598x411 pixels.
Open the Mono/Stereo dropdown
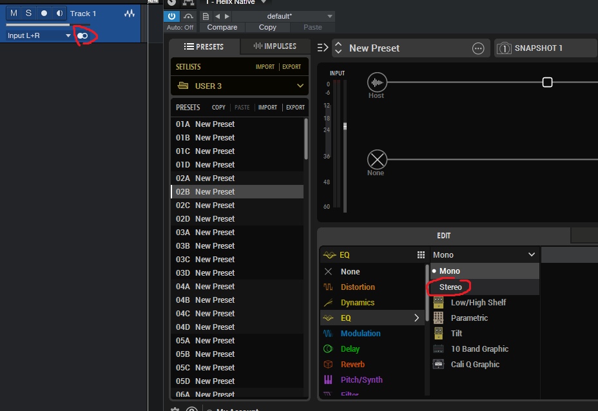[485, 254]
